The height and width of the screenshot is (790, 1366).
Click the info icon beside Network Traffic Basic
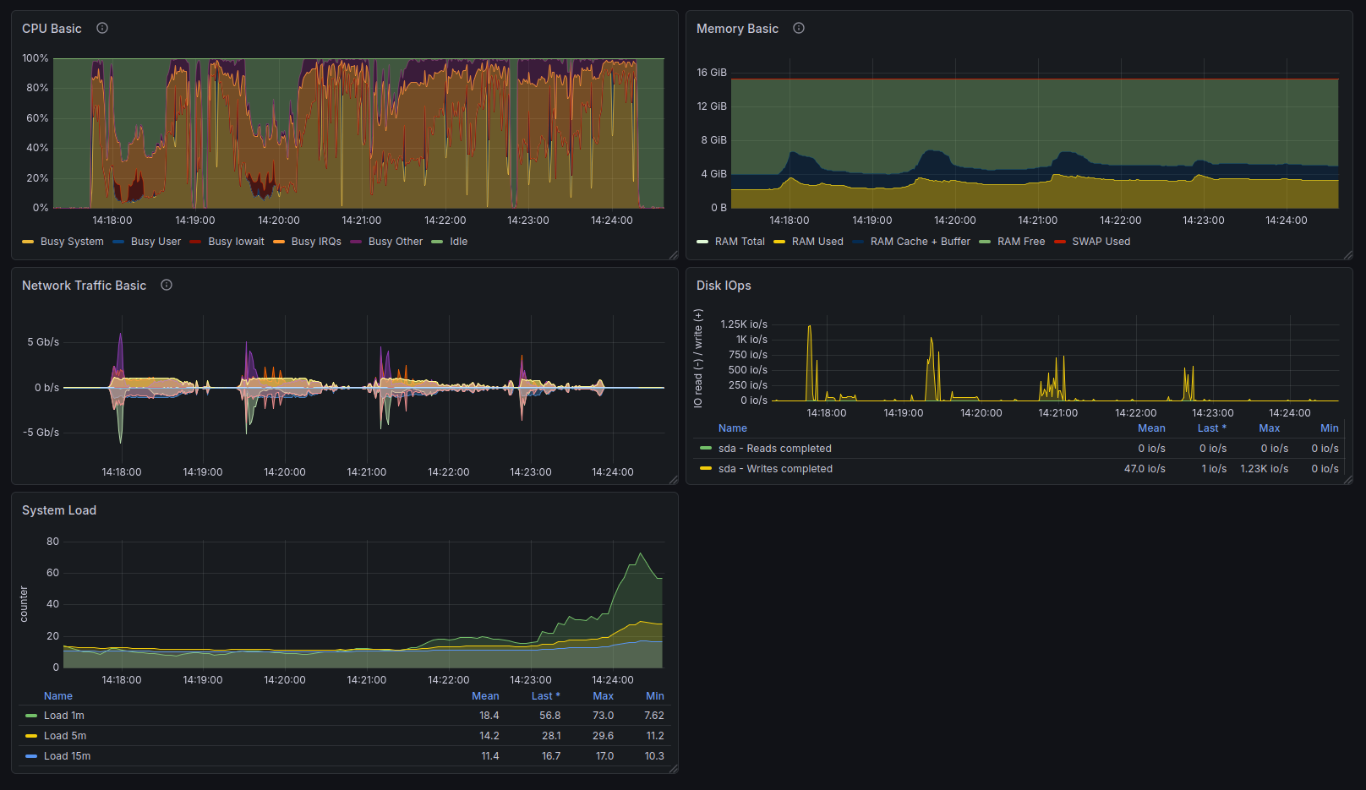pyautogui.click(x=167, y=285)
